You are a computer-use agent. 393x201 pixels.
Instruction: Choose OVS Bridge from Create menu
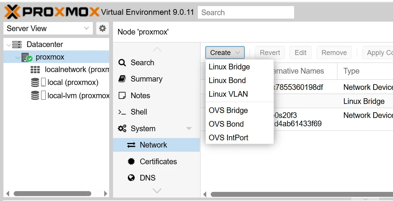[x=239, y=110]
